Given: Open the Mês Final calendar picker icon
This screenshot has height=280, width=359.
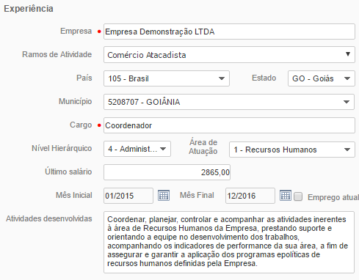Looking at the screenshot, I should (x=286, y=196).
